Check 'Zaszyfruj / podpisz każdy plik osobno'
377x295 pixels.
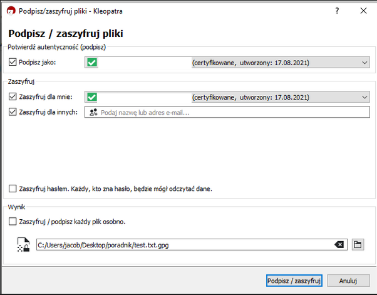pos(13,221)
